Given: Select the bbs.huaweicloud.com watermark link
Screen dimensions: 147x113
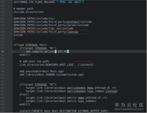Looking at the screenshot, I should pos(129,109).
